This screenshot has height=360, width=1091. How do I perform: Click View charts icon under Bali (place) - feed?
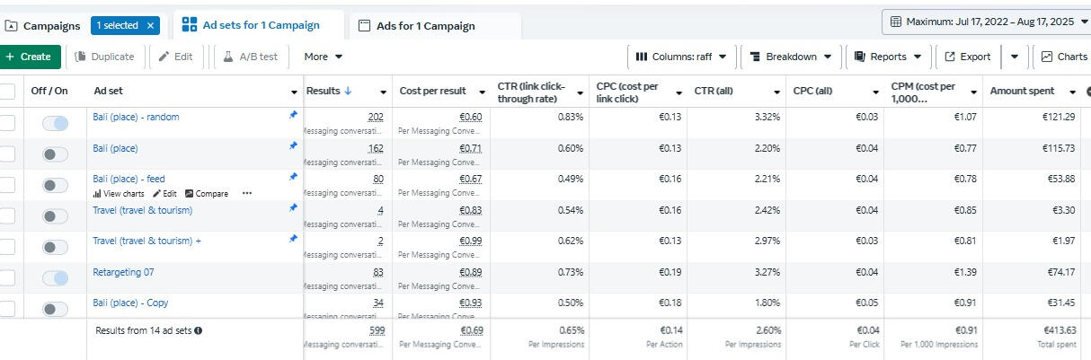[97, 194]
